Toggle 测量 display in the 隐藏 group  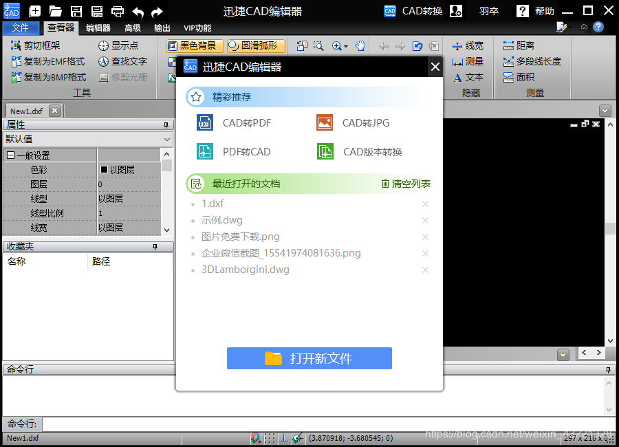(468, 62)
